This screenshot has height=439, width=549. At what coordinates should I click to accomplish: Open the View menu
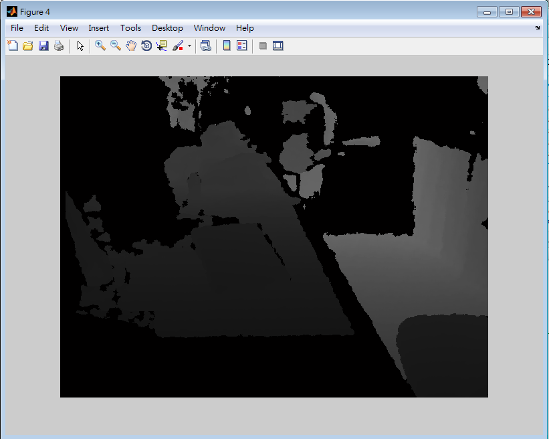tap(69, 28)
